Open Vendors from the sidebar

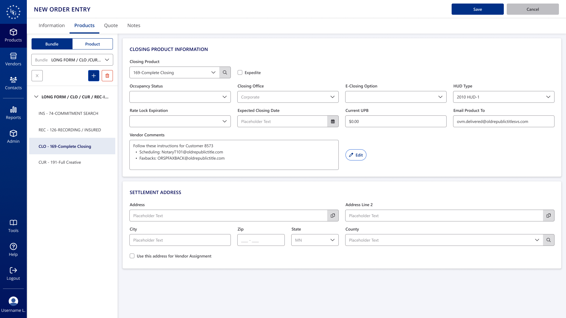(13, 59)
